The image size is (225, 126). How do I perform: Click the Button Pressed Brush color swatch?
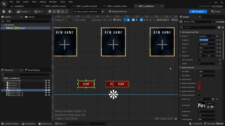[x=199, y=91]
